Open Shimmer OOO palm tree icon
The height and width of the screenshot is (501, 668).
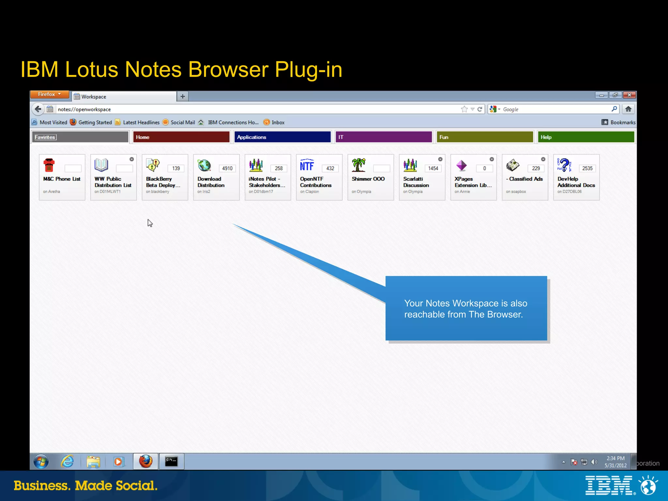click(358, 165)
